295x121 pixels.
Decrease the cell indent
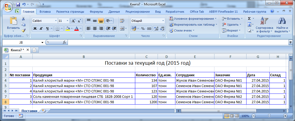tap(108, 29)
